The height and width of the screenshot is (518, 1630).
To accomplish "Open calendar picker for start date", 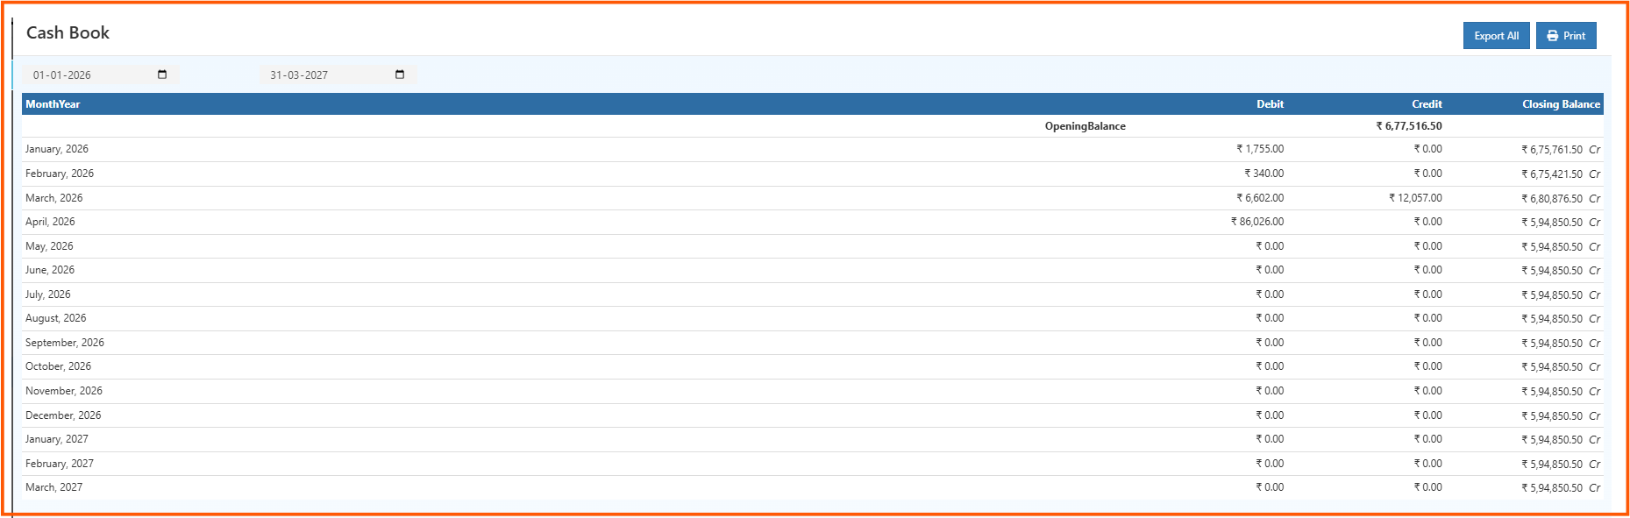I will pos(162,75).
